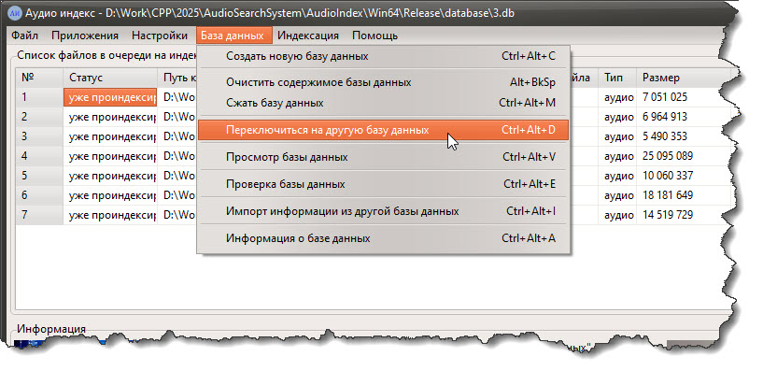Click size value 6 964 913
The width and height of the screenshot is (763, 371).
(665, 117)
